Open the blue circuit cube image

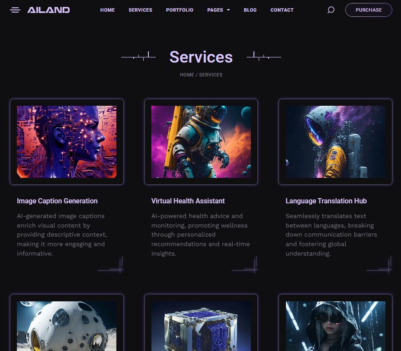pyautogui.click(x=201, y=326)
